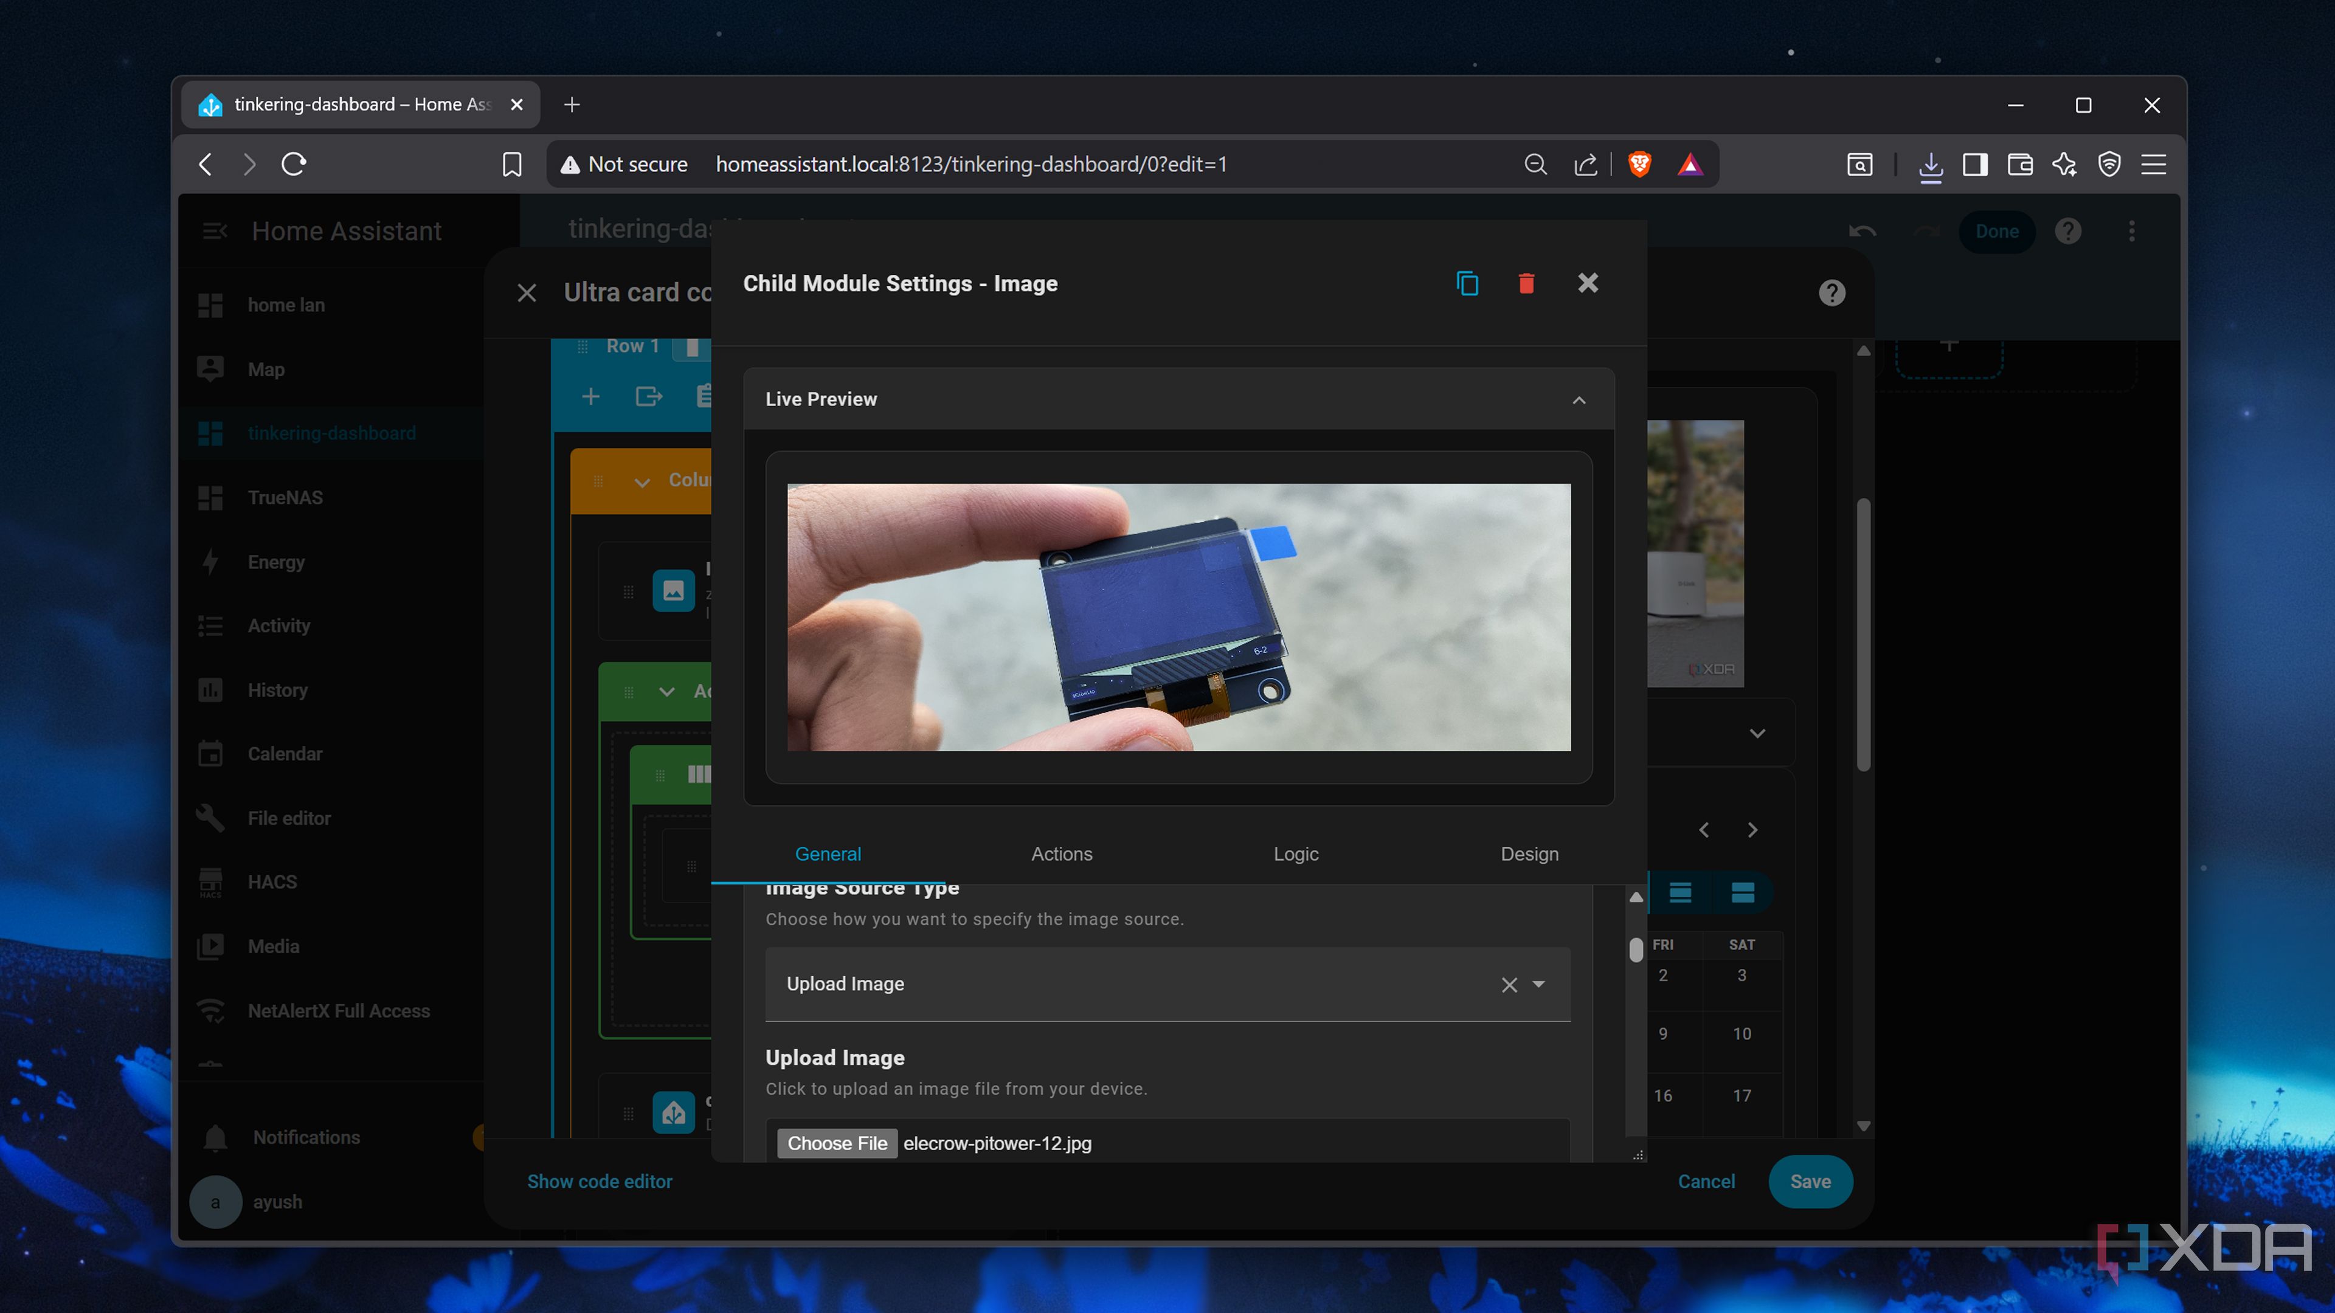Select the General tab
2335x1313 pixels.
pyautogui.click(x=828, y=853)
